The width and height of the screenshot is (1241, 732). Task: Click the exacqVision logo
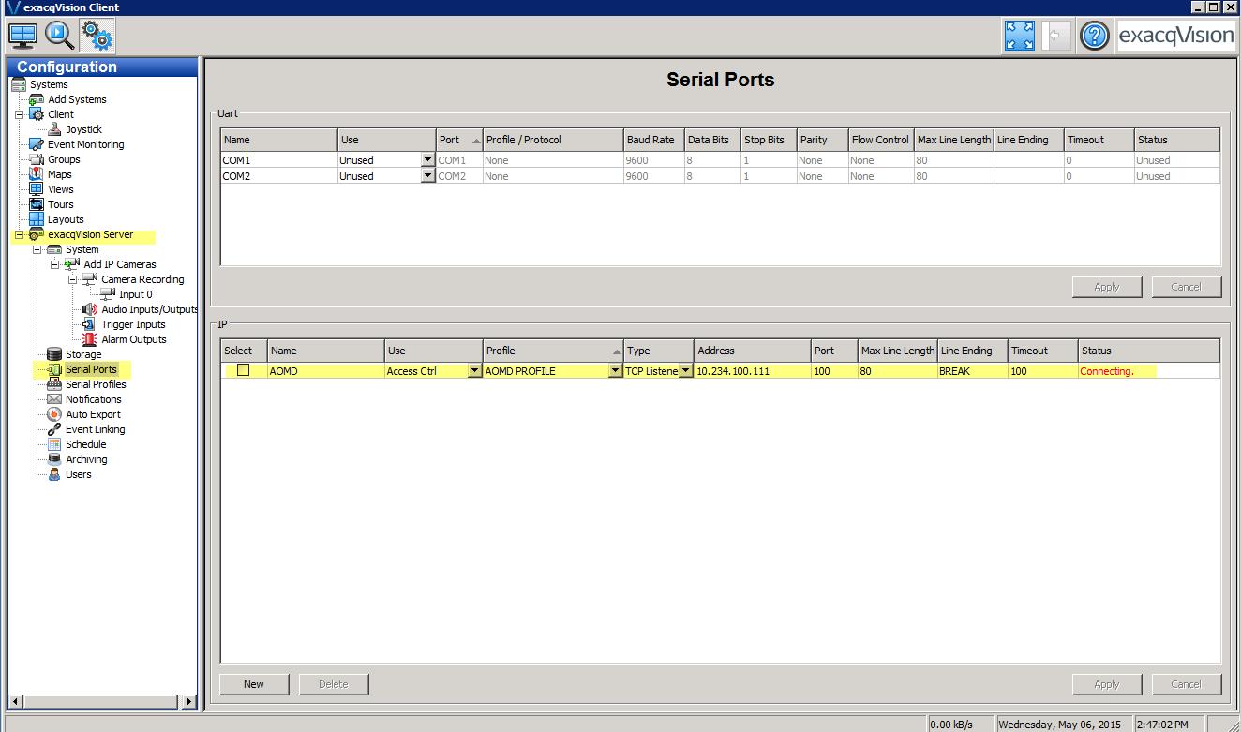click(x=1175, y=36)
